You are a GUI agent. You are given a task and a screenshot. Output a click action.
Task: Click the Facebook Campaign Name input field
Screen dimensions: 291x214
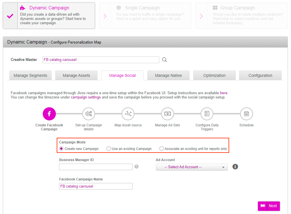[96, 186]
